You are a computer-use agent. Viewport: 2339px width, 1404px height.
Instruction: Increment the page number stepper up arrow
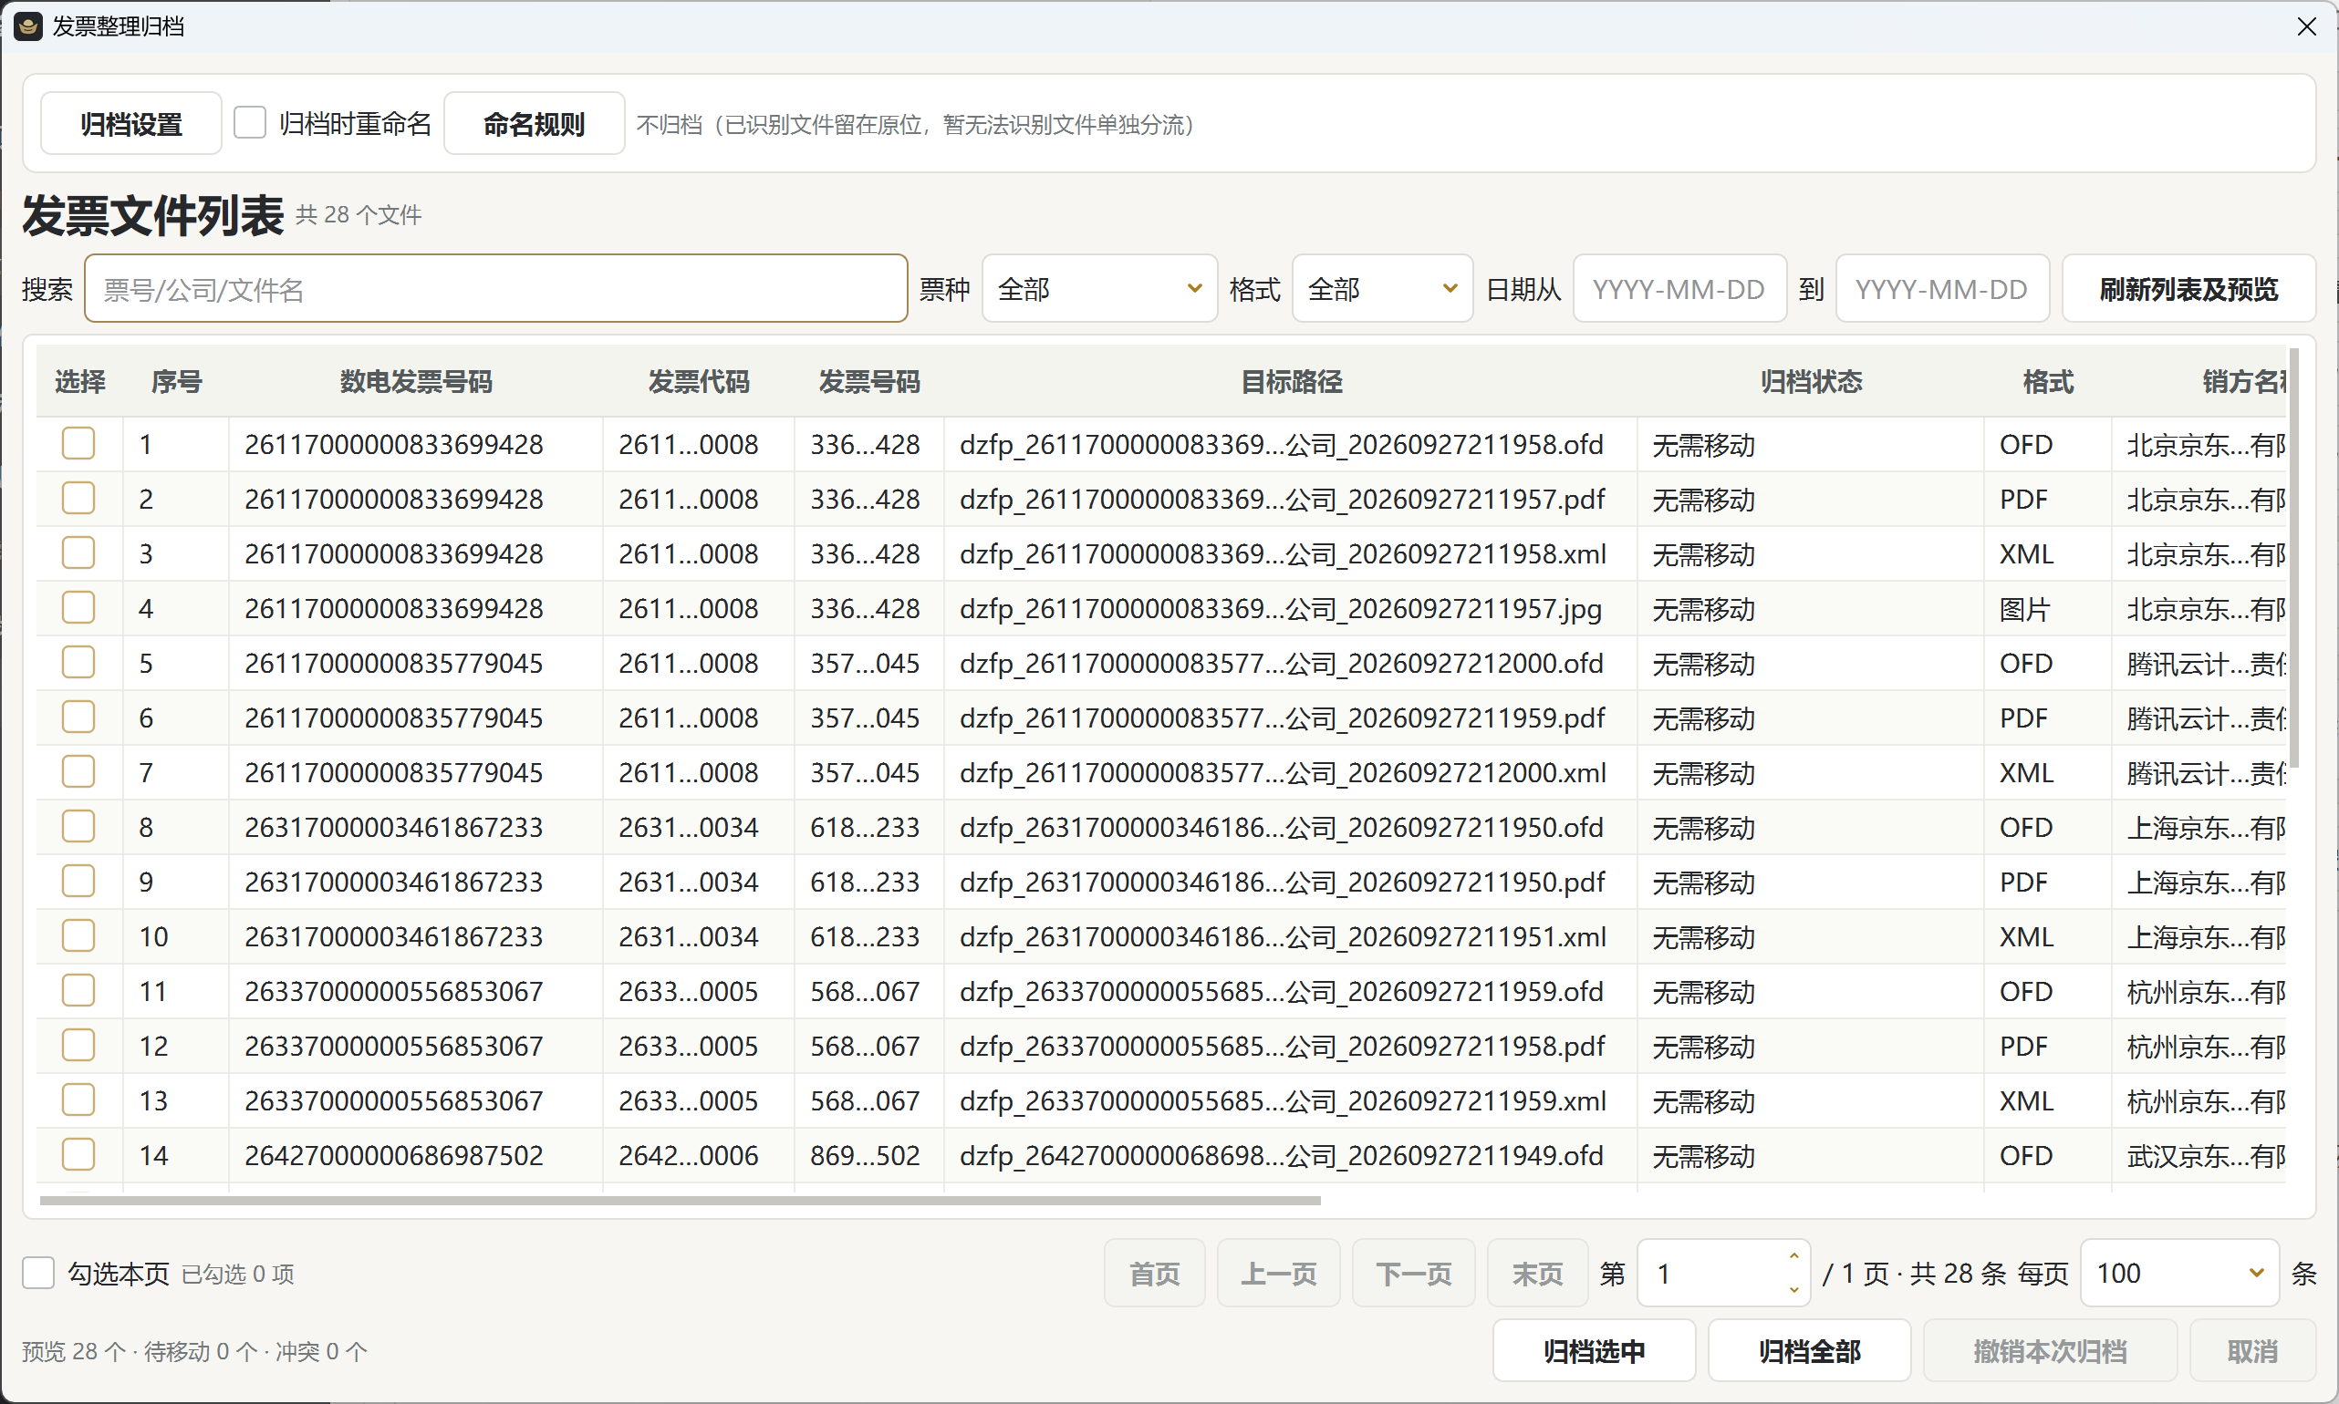(x=1793, y=1256)
